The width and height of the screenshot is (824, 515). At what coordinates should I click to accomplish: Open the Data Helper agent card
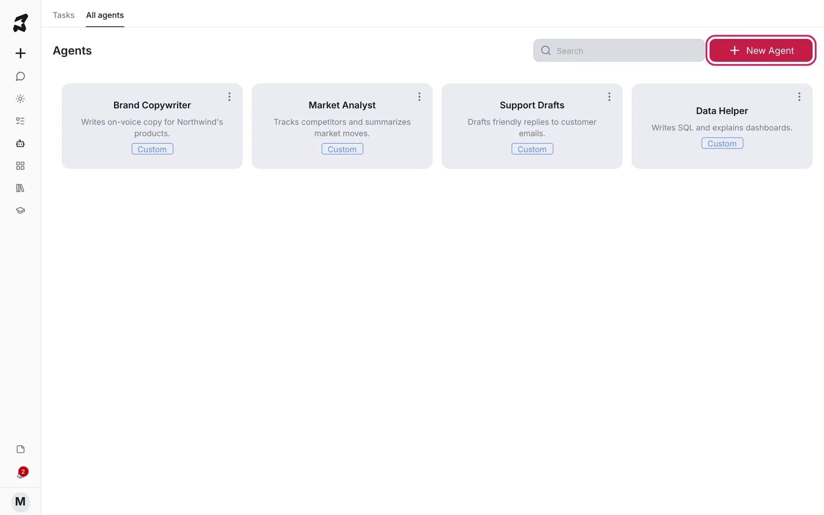722,126
